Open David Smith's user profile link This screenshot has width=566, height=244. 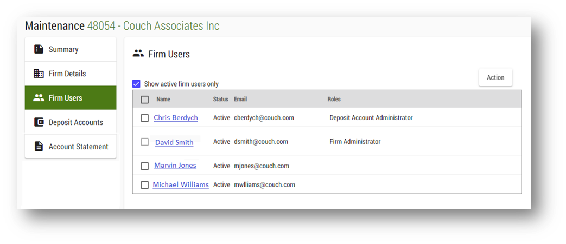[174, 142]
